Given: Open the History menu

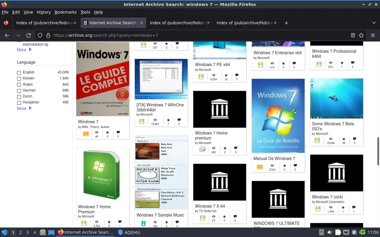Looking at the screenshot, I should pos(44,12).
